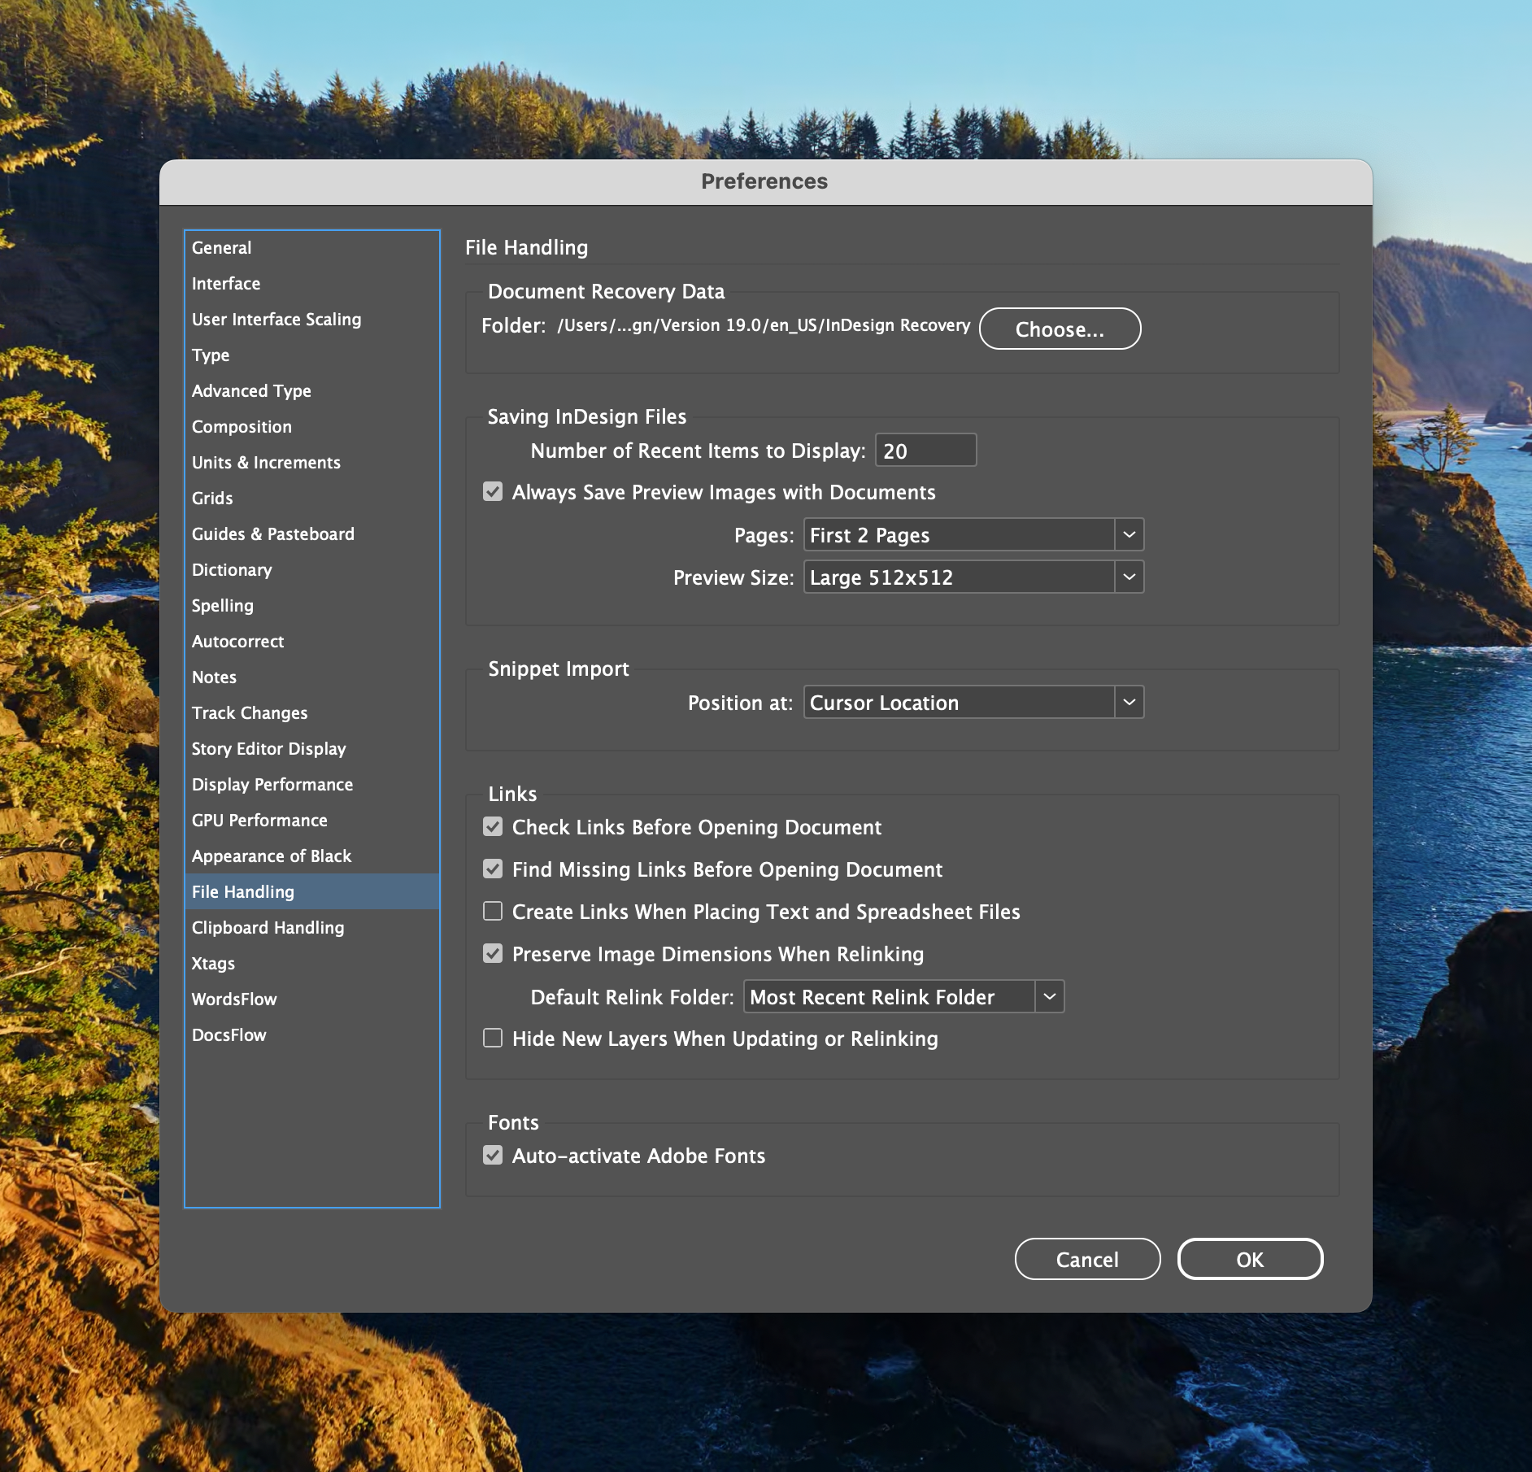Click OK to confirm preferences
1532x1472 pixels.
(1249, 1259)
